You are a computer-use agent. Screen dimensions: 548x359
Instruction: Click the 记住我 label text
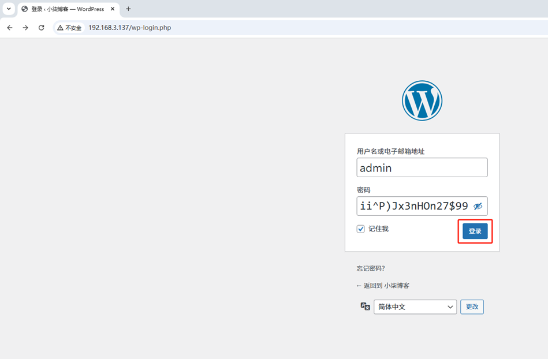point(378,229)
